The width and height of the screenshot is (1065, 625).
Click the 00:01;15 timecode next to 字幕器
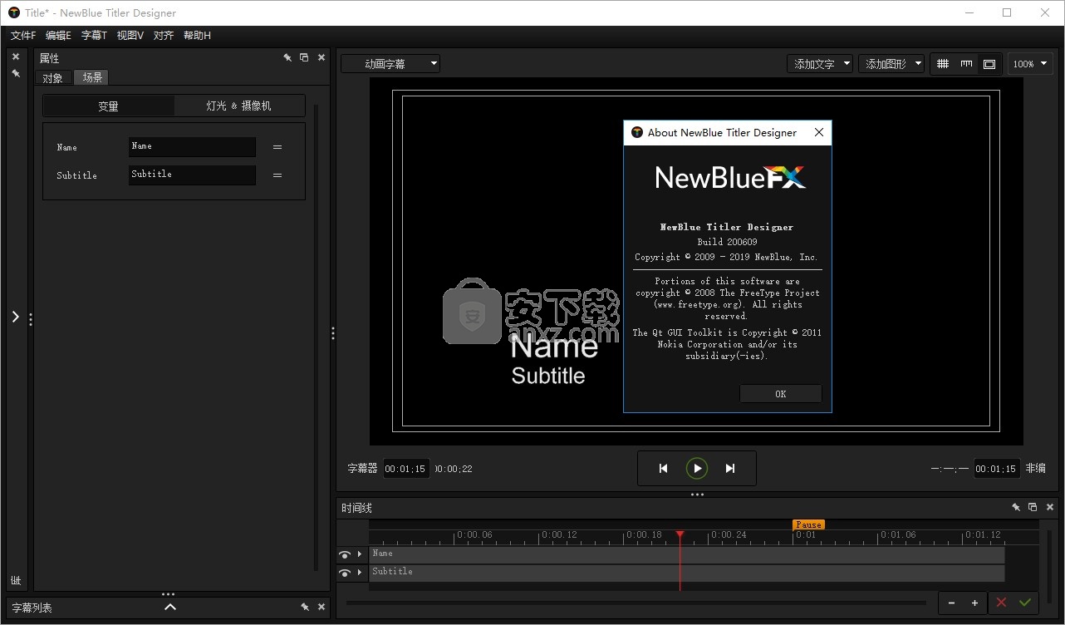[x=406, y=469]
